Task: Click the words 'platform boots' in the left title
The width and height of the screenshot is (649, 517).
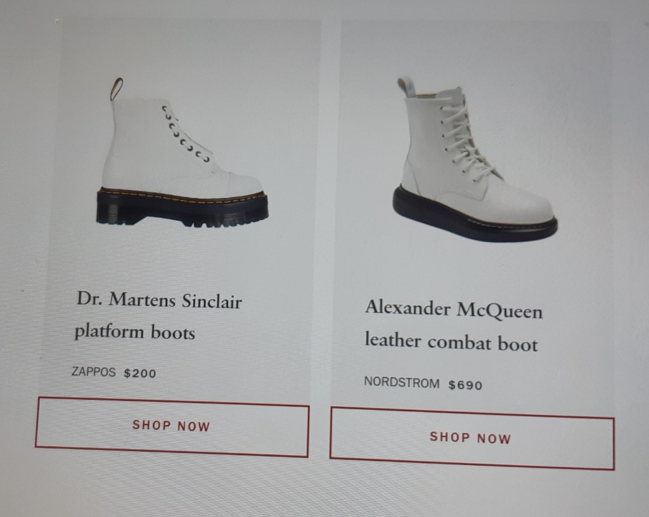Action: (x=134, y=332)
